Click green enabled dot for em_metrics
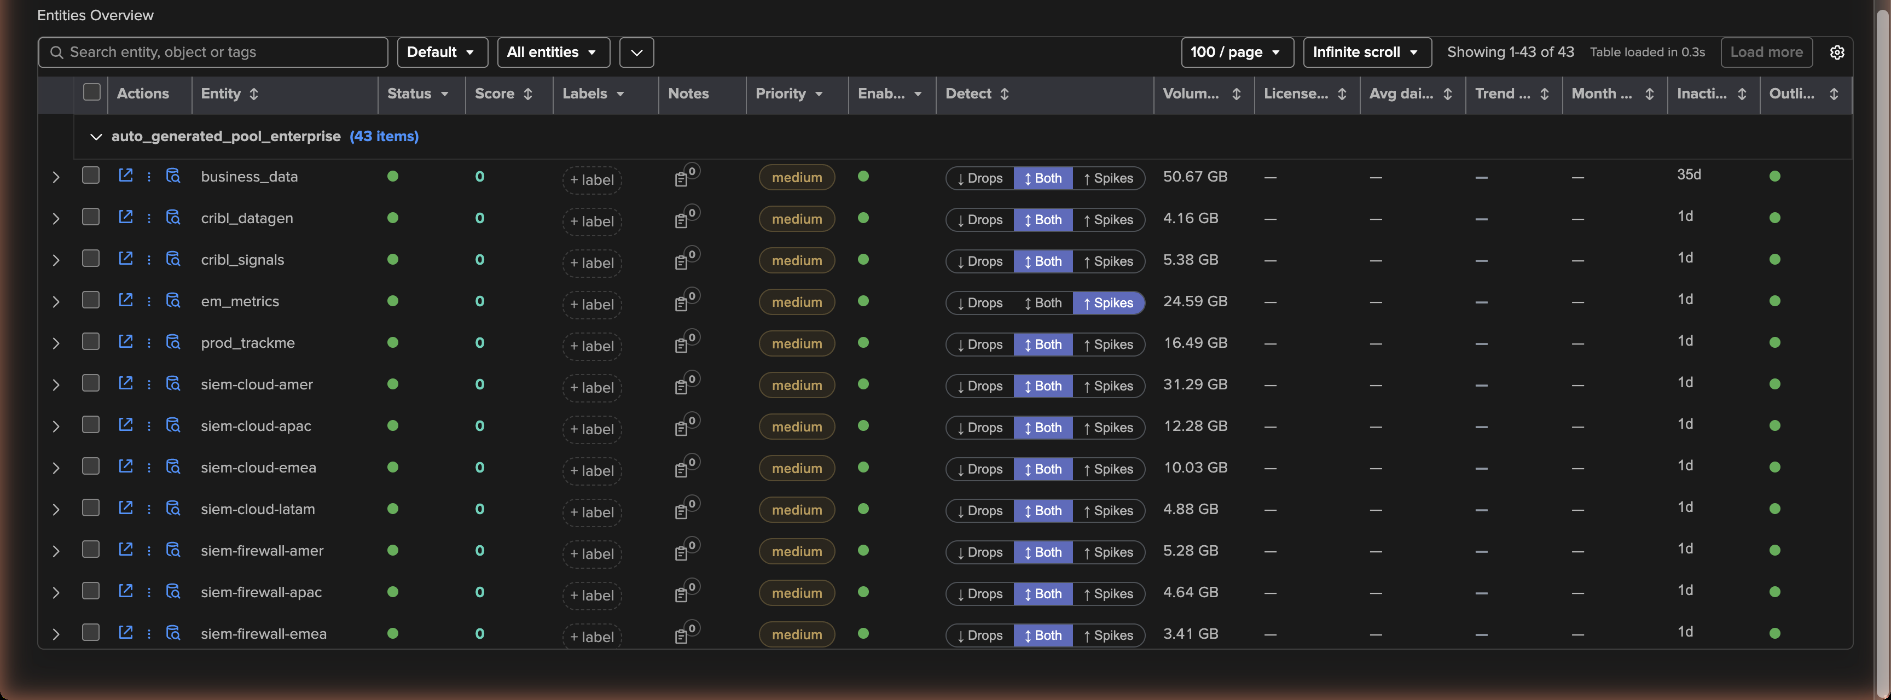This screenshot has width=1891, height=700. 863,301
